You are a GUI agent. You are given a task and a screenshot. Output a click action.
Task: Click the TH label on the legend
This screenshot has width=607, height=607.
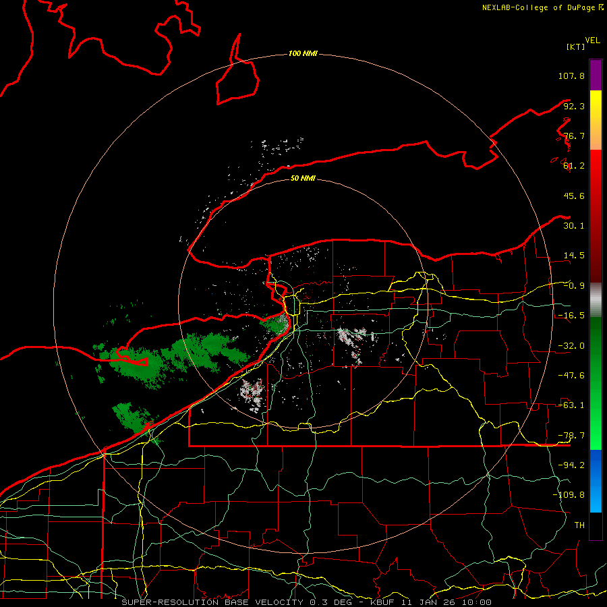point(579,525)
